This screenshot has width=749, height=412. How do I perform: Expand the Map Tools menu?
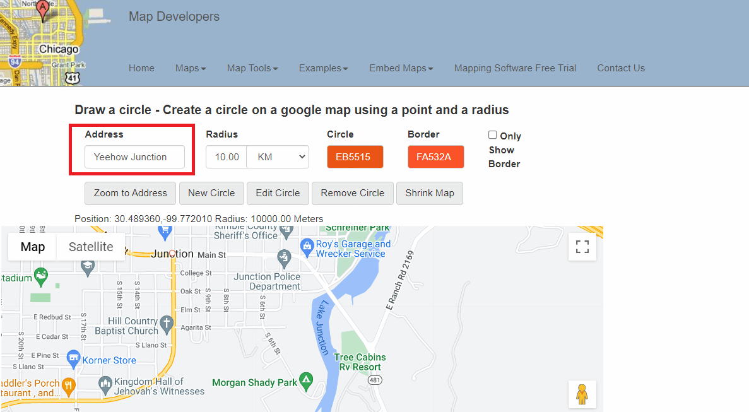pos(252,68)
